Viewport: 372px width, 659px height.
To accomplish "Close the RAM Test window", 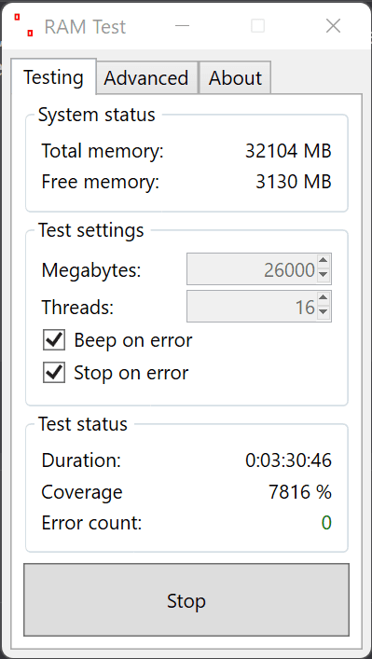I will (x=334, y=26).
